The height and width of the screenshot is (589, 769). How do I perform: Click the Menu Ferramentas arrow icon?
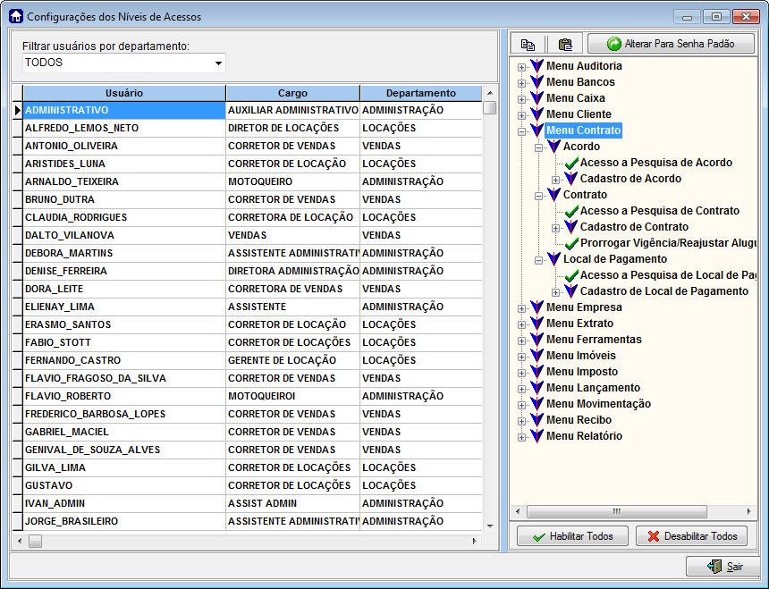pos(537,340)
